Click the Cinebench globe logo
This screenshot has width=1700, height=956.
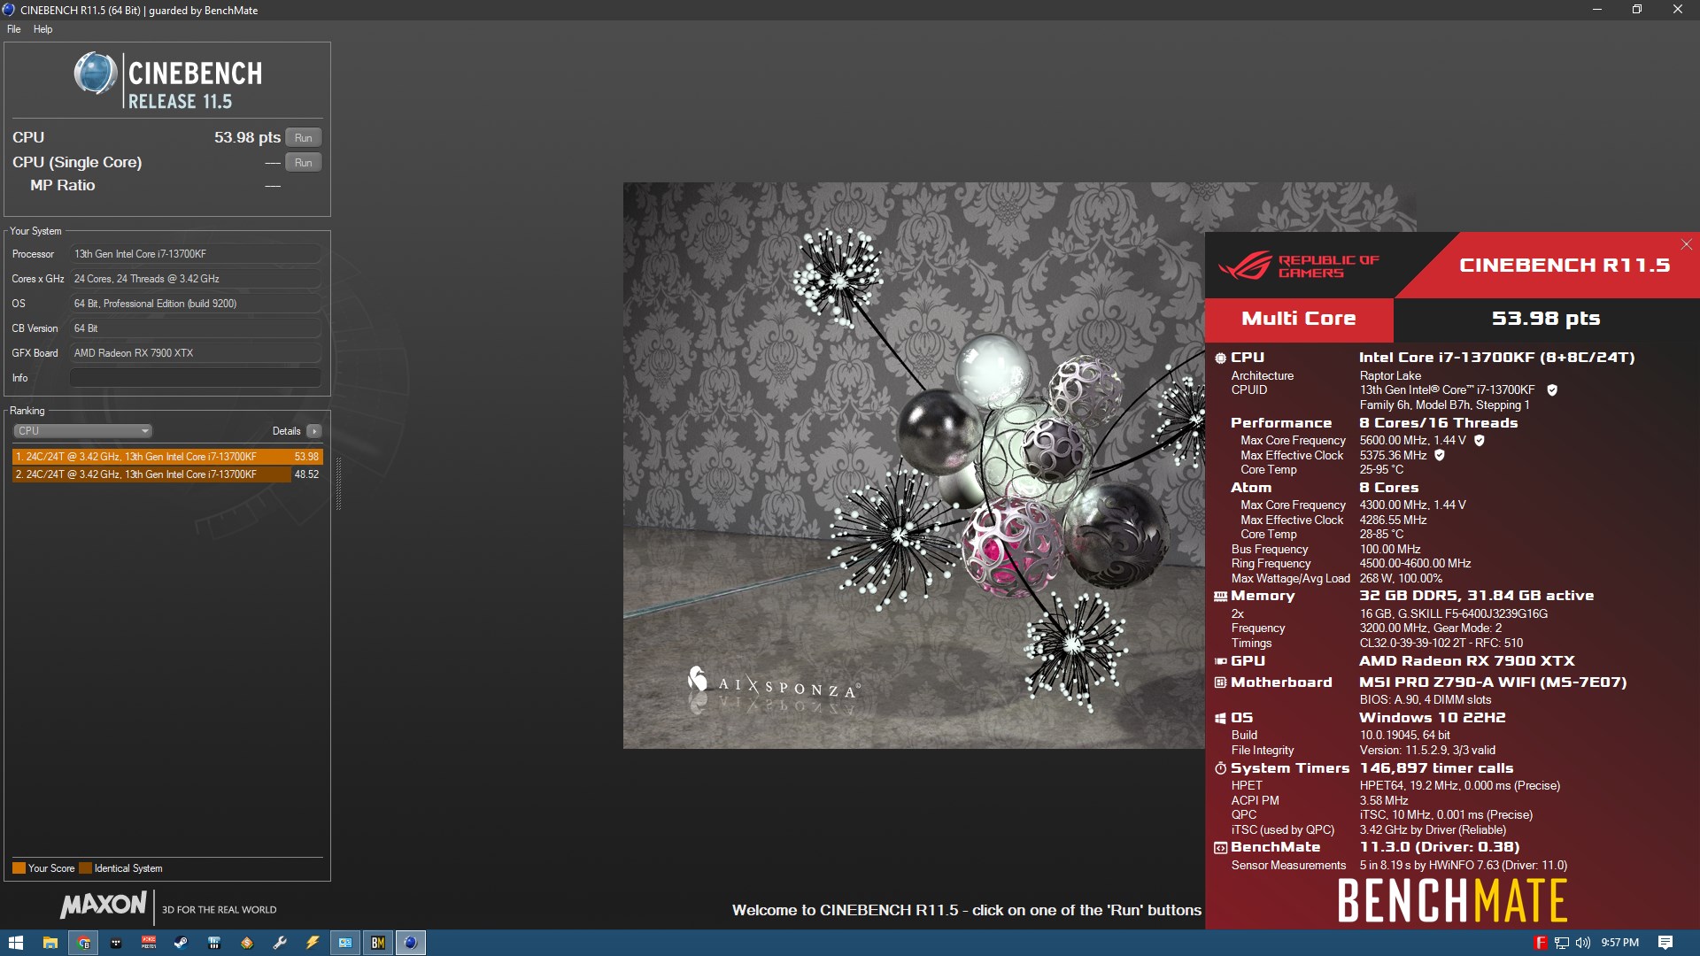pyautogui.click(x=95, y=73)
